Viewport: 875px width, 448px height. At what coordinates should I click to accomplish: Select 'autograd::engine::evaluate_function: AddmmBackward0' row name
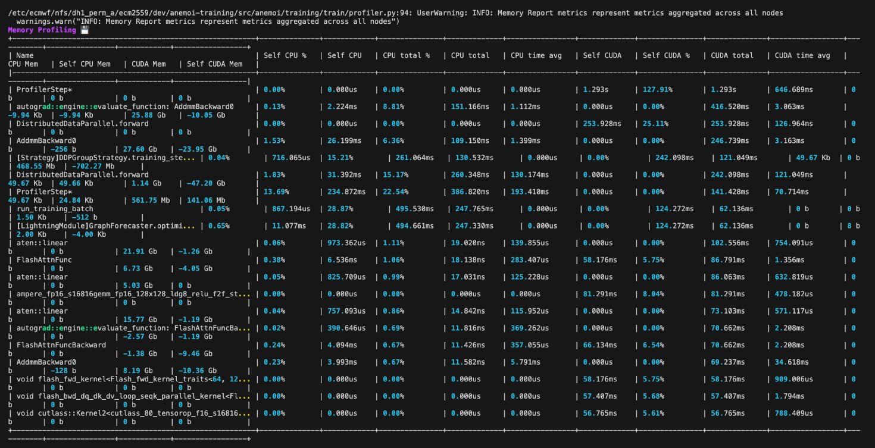coord(125,106)
